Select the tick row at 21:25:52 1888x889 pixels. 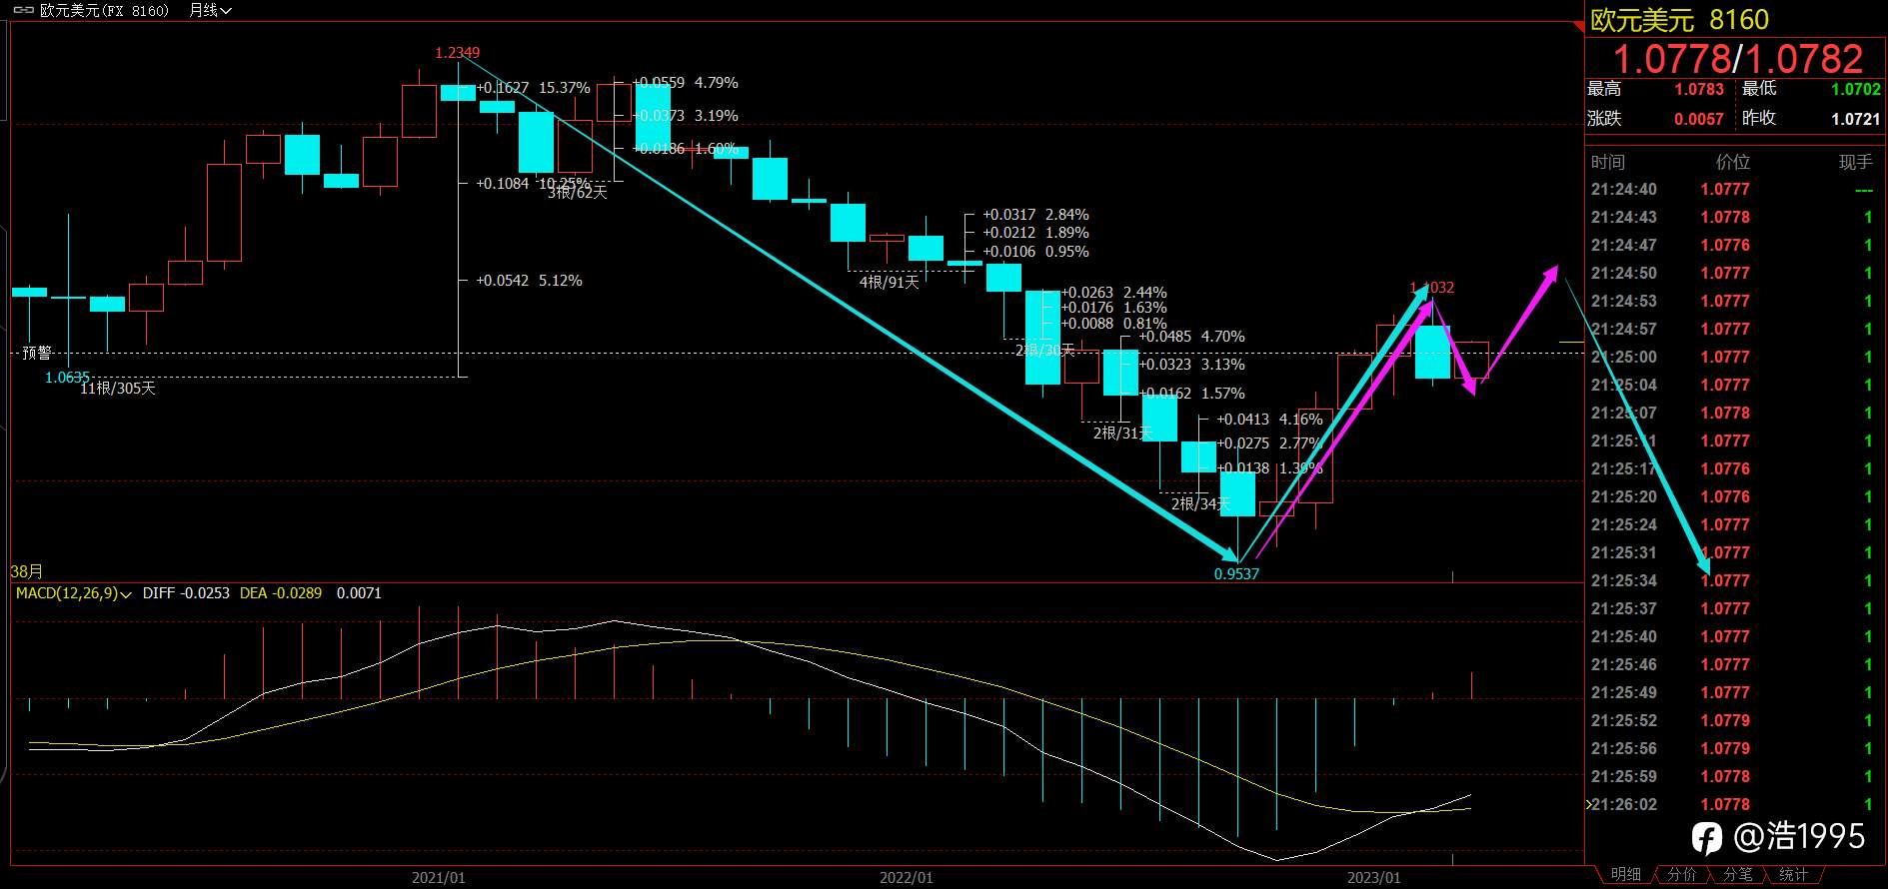pyautogui.click(x=1734, y=720)
